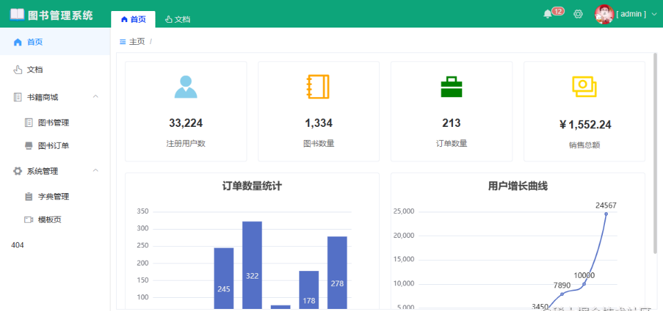This screenshot has height=311, width=663.
Task: Open 模板页 in the sidebar
Action: [x=55, y=220]
